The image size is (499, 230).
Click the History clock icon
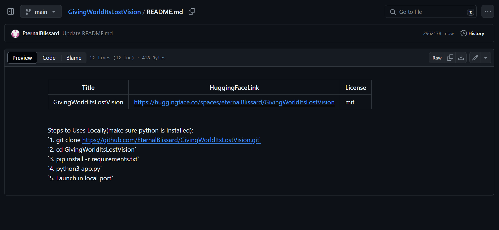(x=463, y=33)
